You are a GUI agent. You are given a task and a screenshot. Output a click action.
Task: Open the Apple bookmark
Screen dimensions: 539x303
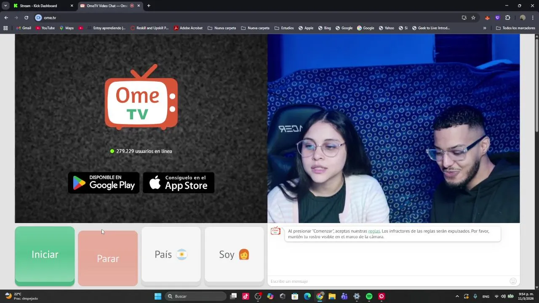coord(306,28)
